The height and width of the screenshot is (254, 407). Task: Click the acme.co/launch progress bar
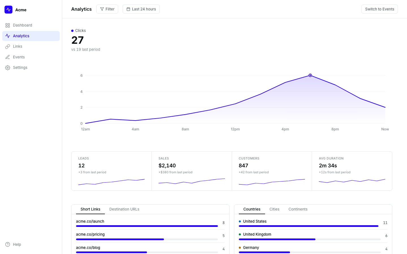[147, 226]
